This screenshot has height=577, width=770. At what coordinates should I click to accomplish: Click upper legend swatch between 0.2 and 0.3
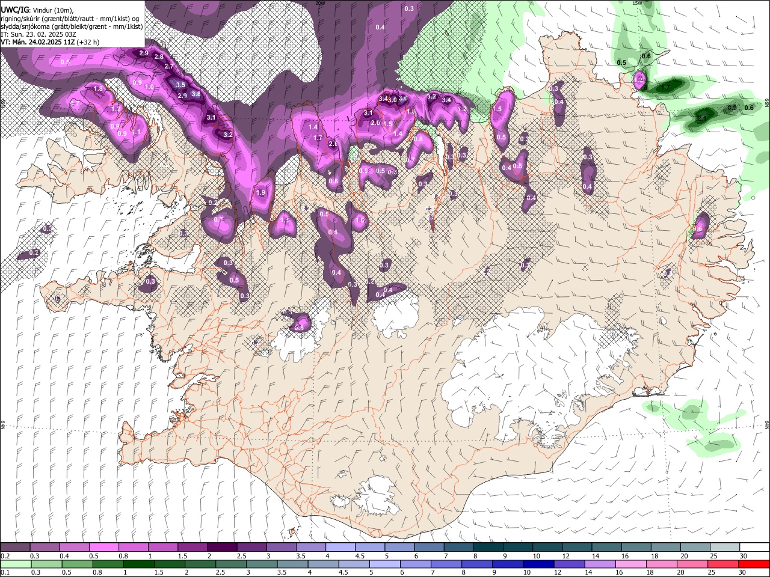pos(15,547)
